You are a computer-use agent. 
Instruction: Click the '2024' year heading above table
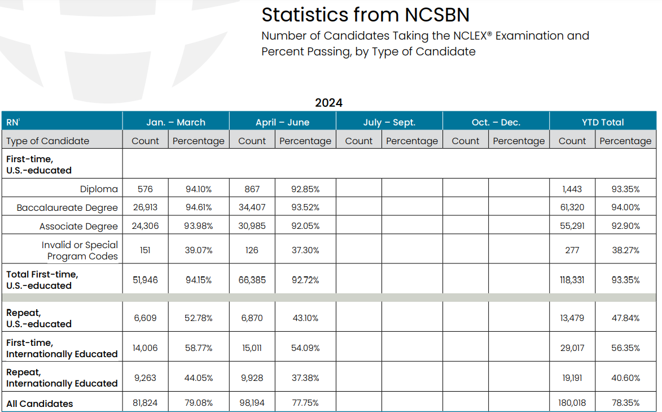click(x=328, y=103)
